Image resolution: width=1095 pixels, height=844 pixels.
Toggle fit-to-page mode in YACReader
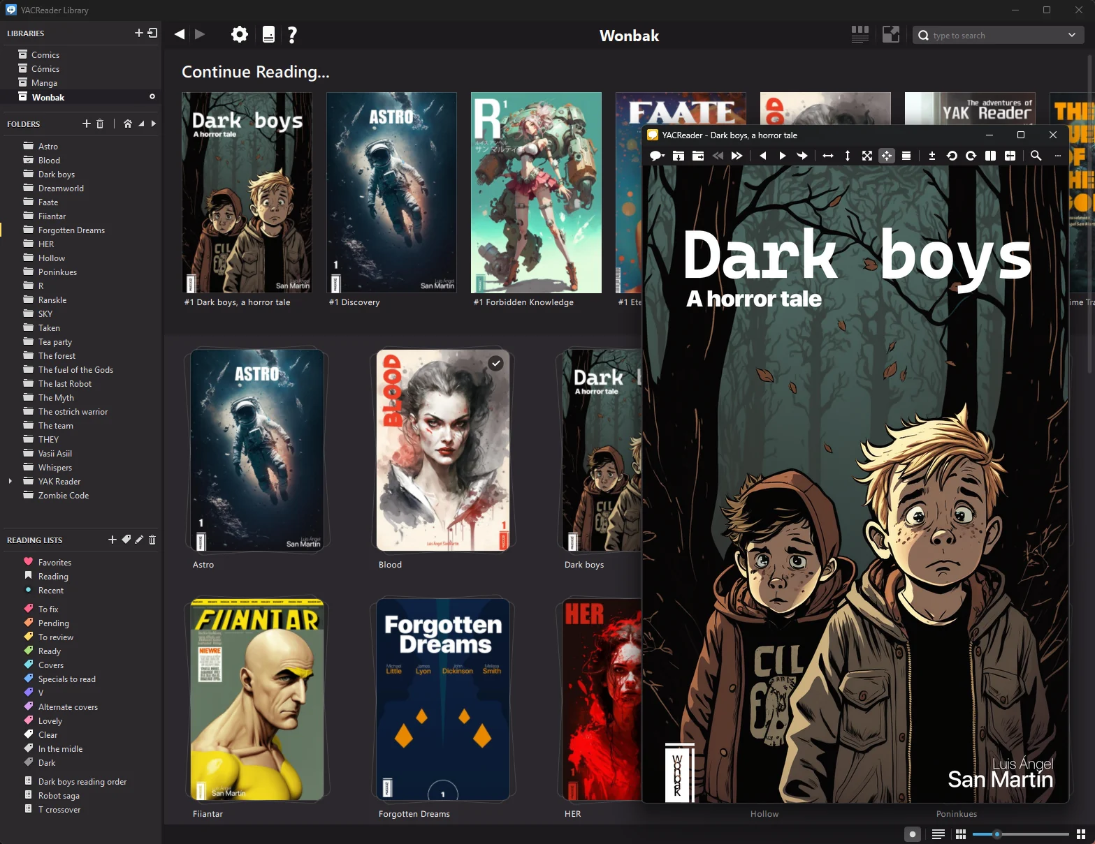[x=887, y=156]
